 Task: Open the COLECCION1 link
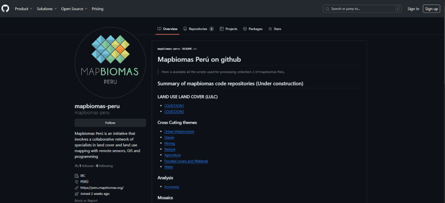pos(174,106)
